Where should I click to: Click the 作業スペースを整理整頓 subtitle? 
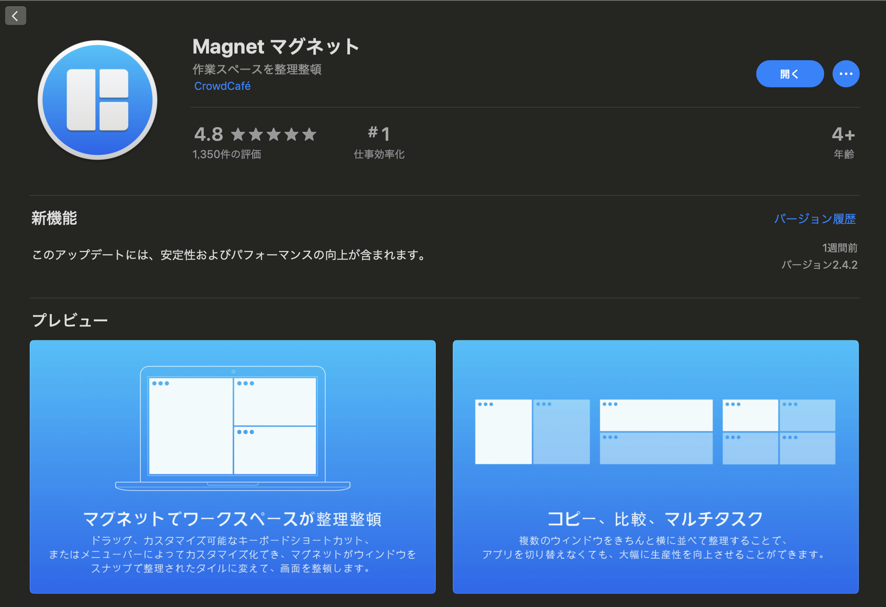[x=257, y=69]
